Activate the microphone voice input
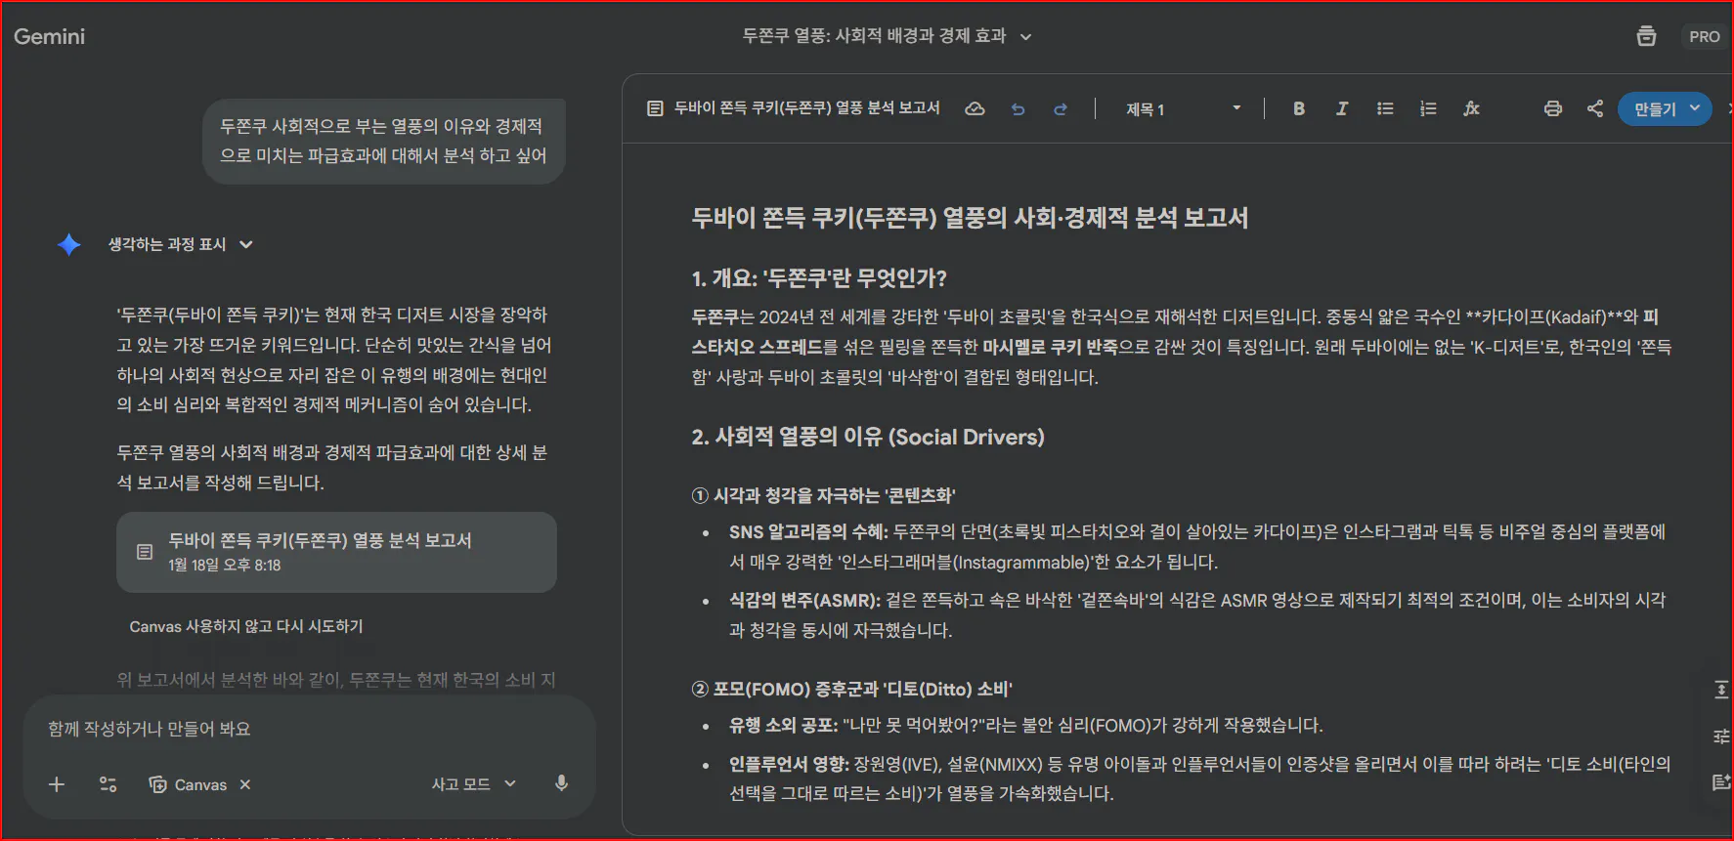The image size is (1734, 841). coord(561,783)
